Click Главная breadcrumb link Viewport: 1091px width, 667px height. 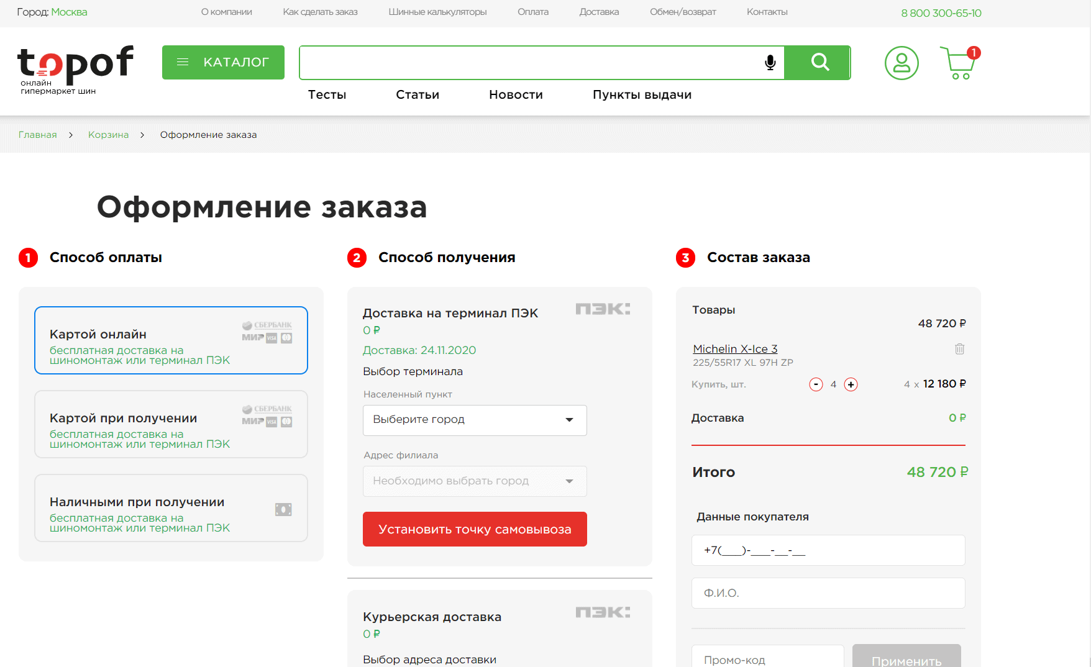pos(37,135)
